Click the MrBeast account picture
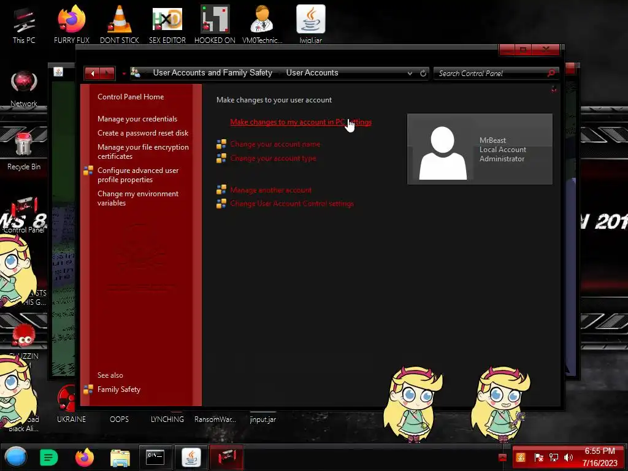Viewport: 628px width, 471px height. click(x=443, y=152)
